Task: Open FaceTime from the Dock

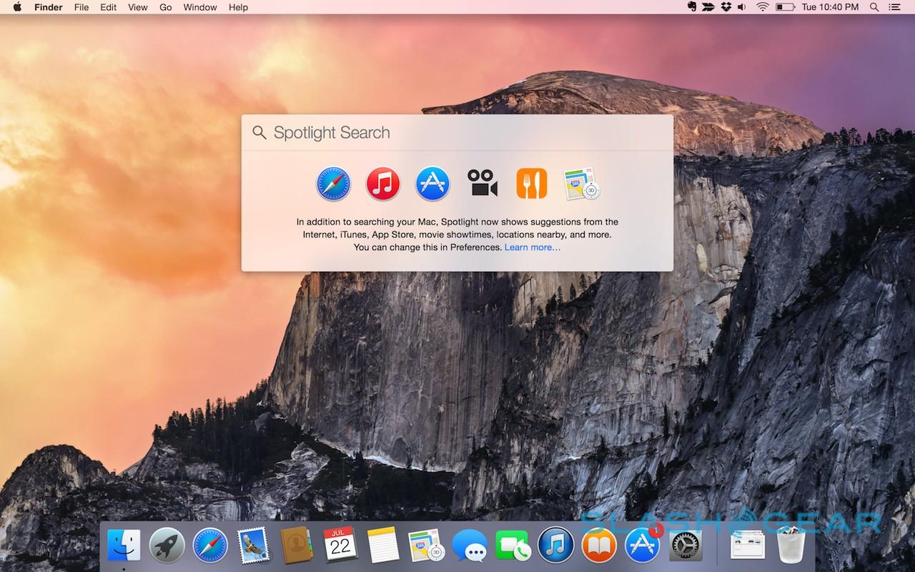Action: click(x=512, y=547)
